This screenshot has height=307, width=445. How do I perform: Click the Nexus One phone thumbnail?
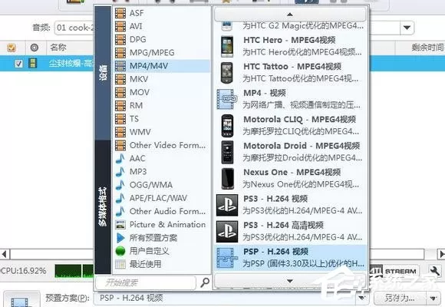pyautogui.click(x=227, y=178)
